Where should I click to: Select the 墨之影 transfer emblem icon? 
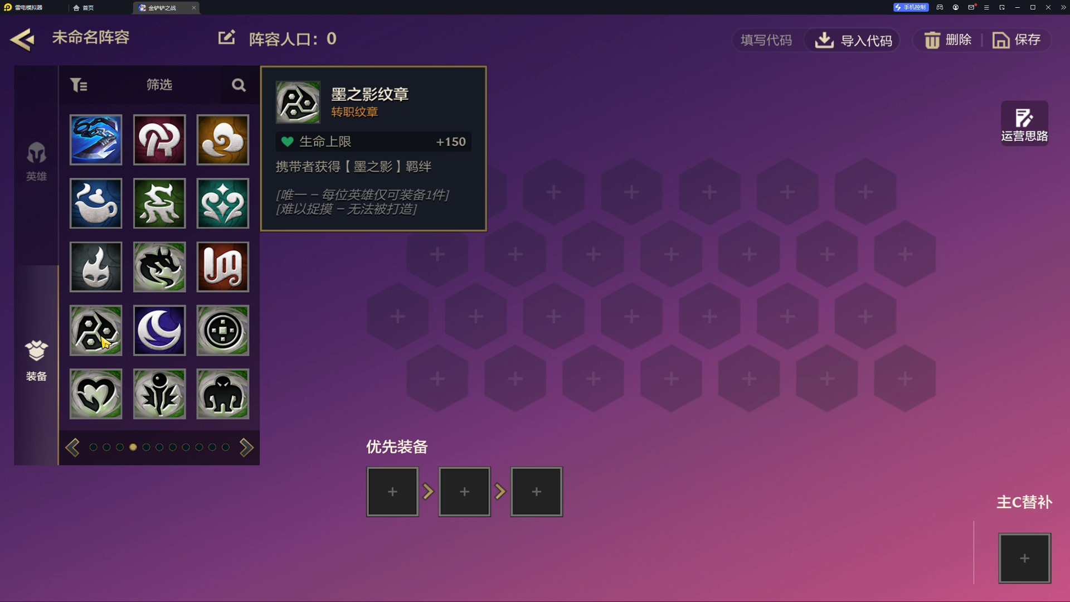[x=95, y=331]
